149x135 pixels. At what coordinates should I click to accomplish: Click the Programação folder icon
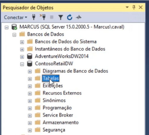38,108
